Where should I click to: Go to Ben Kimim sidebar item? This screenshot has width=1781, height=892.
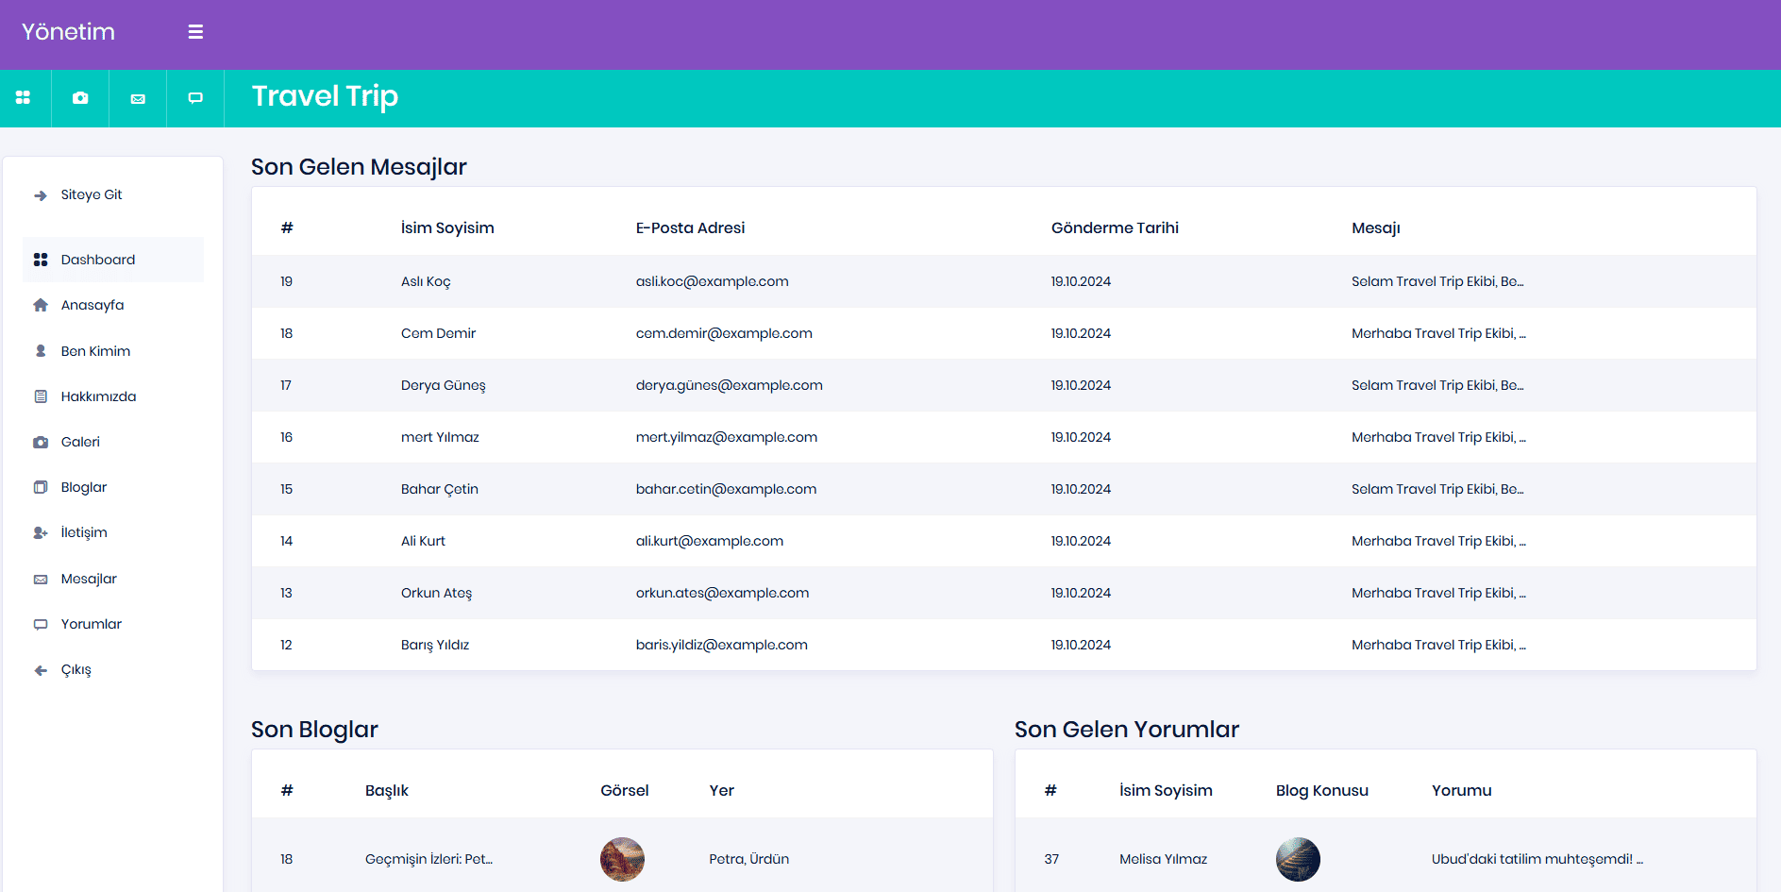pos(95,351)
